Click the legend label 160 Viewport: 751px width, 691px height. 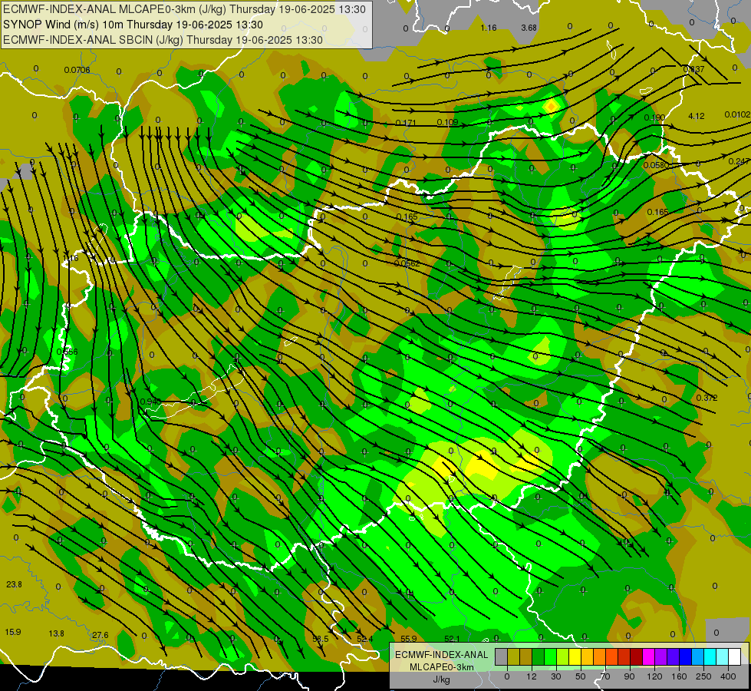click(x=679, y=676)
